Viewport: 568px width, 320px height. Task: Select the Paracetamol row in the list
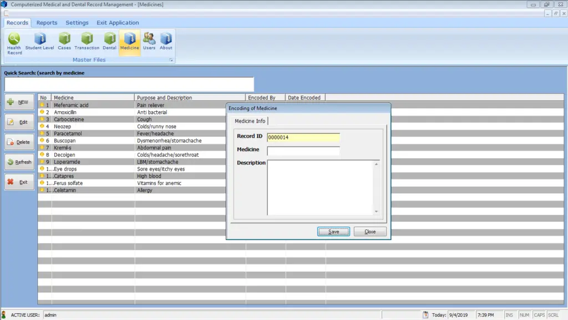(x=83, y=133)
